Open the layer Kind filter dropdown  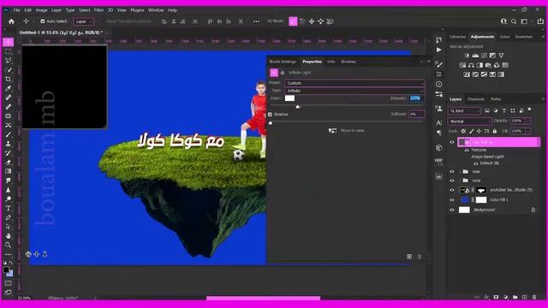tap(464, 111)
